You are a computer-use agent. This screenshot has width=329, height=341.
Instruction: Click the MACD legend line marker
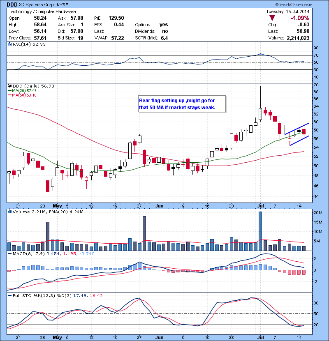tap(10, 254)
